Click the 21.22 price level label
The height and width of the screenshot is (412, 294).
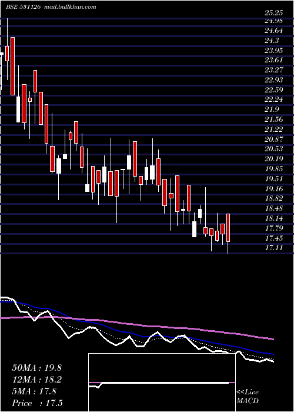(275, 129)
